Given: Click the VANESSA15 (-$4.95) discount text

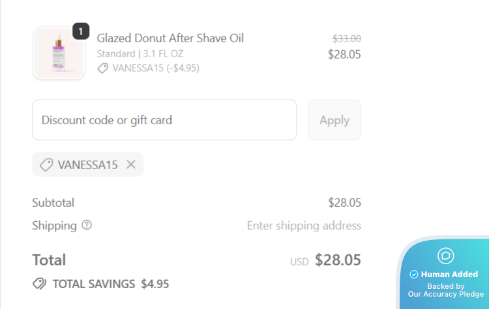Looking at the screenshot, I should 156,68.
